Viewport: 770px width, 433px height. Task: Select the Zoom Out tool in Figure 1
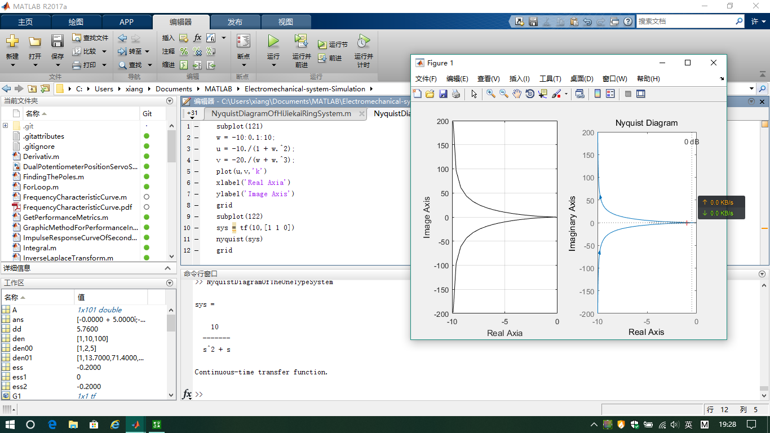click(504, 94)
